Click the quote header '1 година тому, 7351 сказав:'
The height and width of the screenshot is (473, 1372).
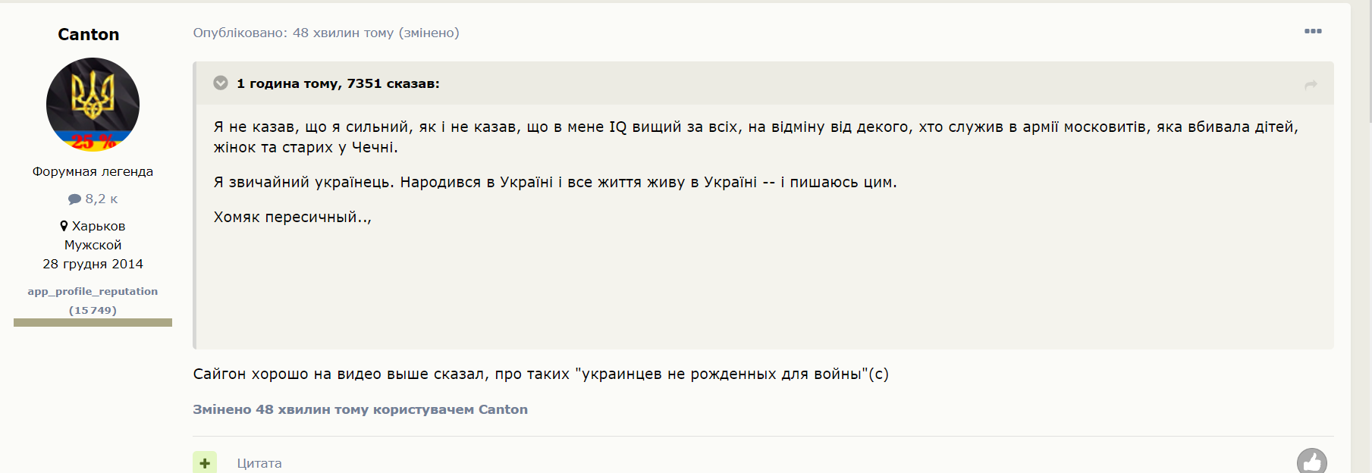tap(338, 83)
